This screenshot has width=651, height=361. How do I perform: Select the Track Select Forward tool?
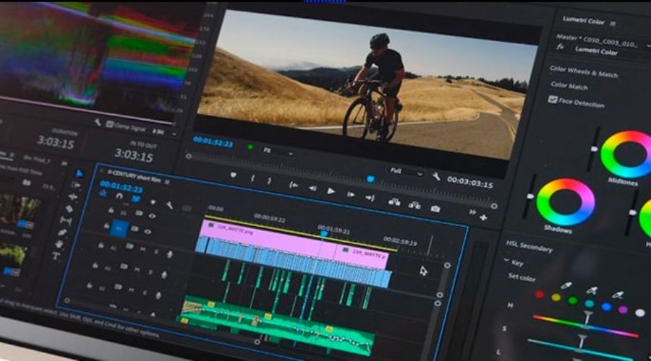click(x=76, y=185)
